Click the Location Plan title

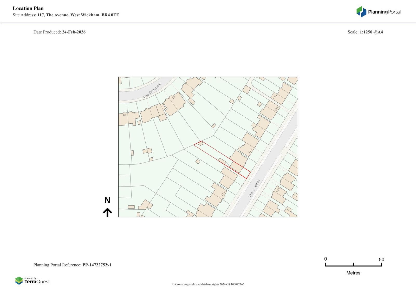pos(28,8)
